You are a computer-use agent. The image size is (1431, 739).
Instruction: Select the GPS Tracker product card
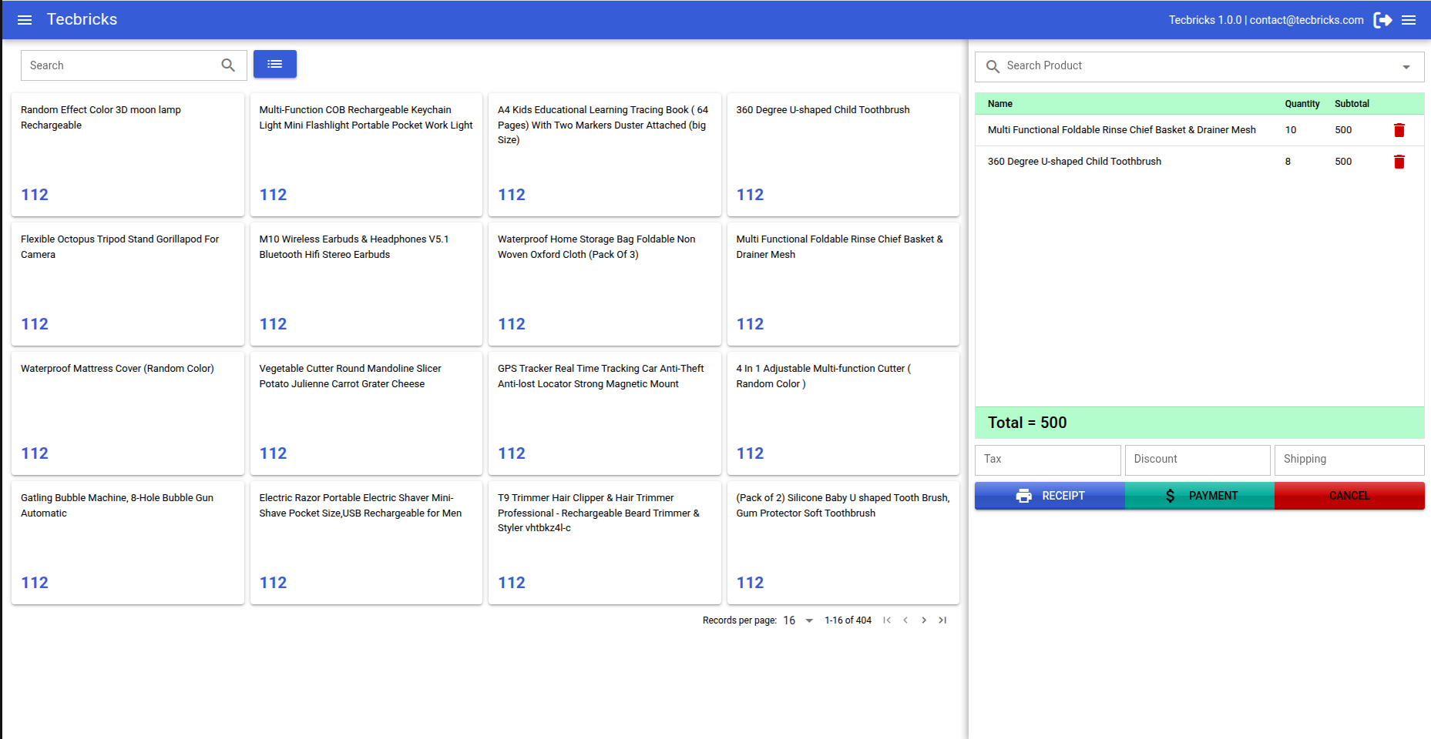[604, 413]
